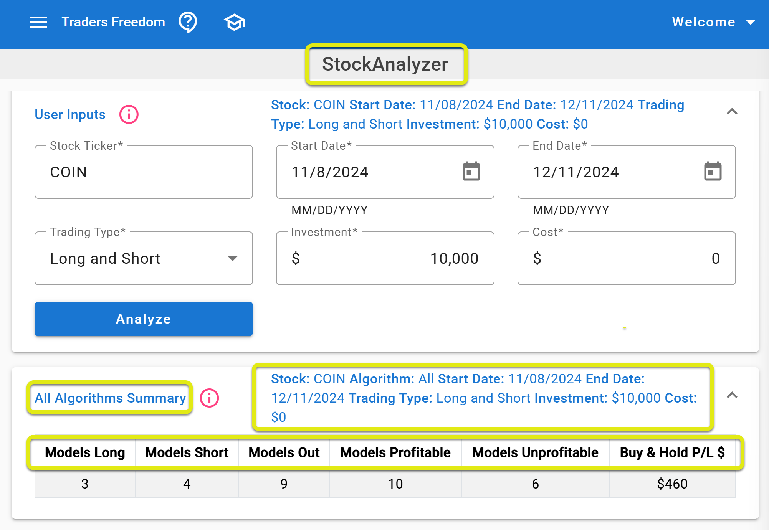Click the help question mark icon
Image resolution: width=769 pixels, height=530 pixels.
click(x=188, y=22)
